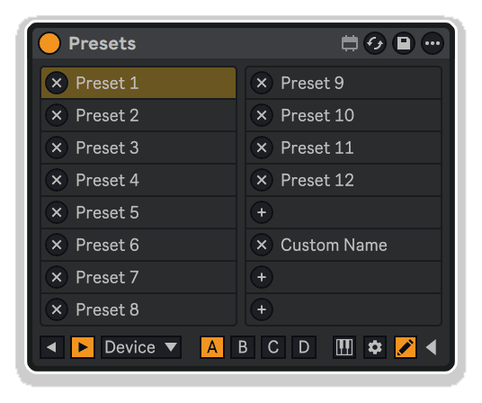This screenshot has width=482, height=403.
Task: Click the hot-swap circular arrows icon
Action: tap(375, 43)
